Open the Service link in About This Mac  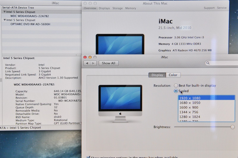pos(222,8)
